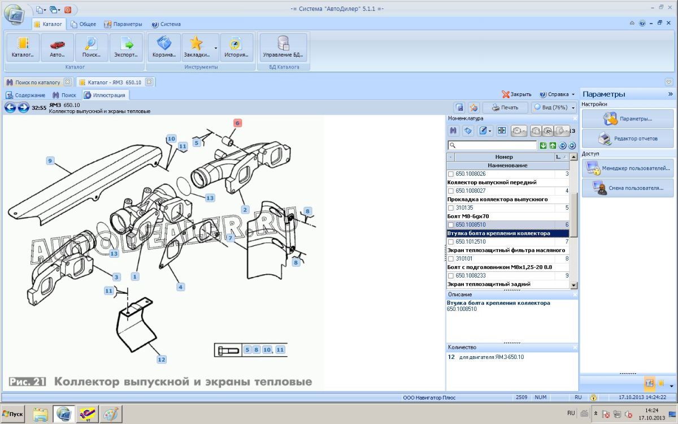Click the application orb main menu
Screen dimensions: 678x424
(15, 14)
